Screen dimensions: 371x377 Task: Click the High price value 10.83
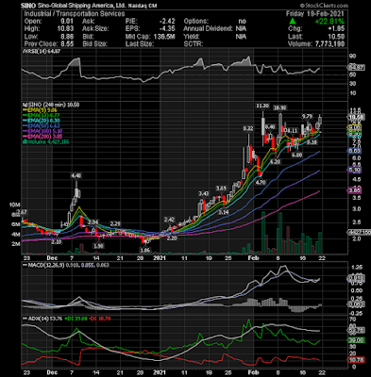(x=65, y=29)
